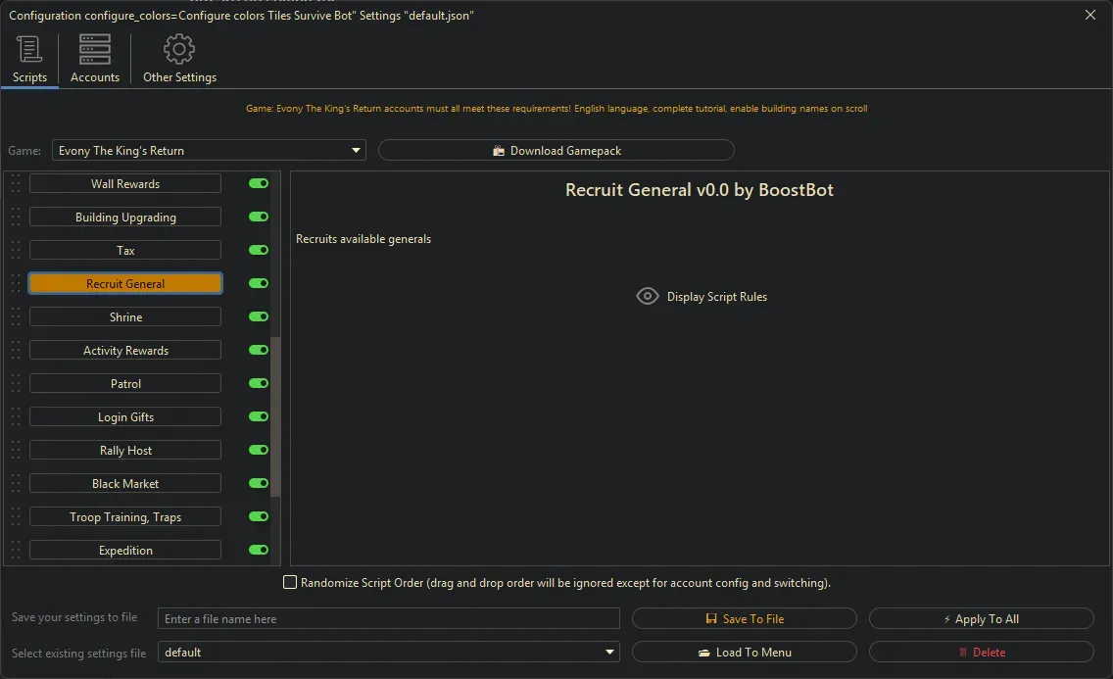The width and height of the screenshot is (1113, 679).
Task: Select the Shrine script button
Action: click(124, 316)
